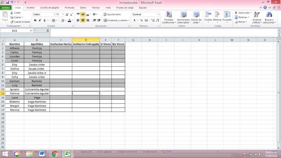
Task: Toggle Ajustar texto wrap option
Action: [x=112, y=14]
